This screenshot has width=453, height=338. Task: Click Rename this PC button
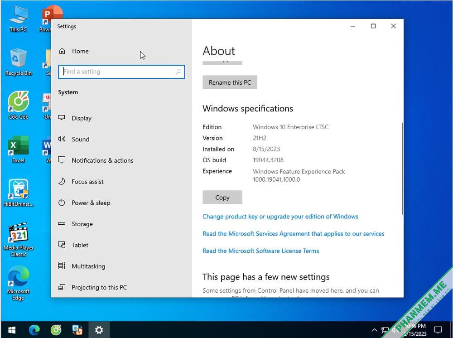click(x=230, y=82)
